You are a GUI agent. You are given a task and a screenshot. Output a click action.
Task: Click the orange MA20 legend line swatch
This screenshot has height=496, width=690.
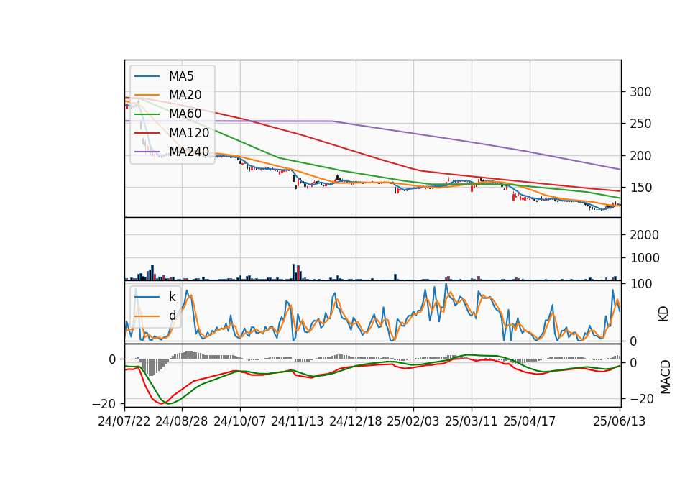pyautogui.click(x=147, y=95)
